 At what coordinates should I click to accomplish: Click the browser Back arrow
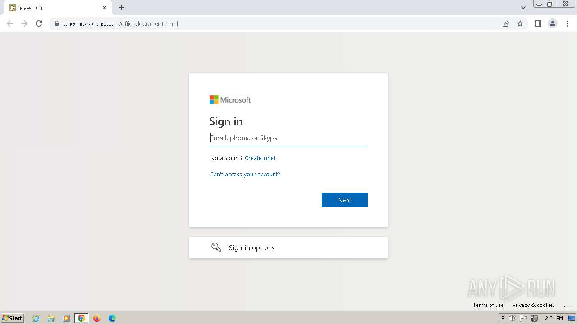pos(10,23)
